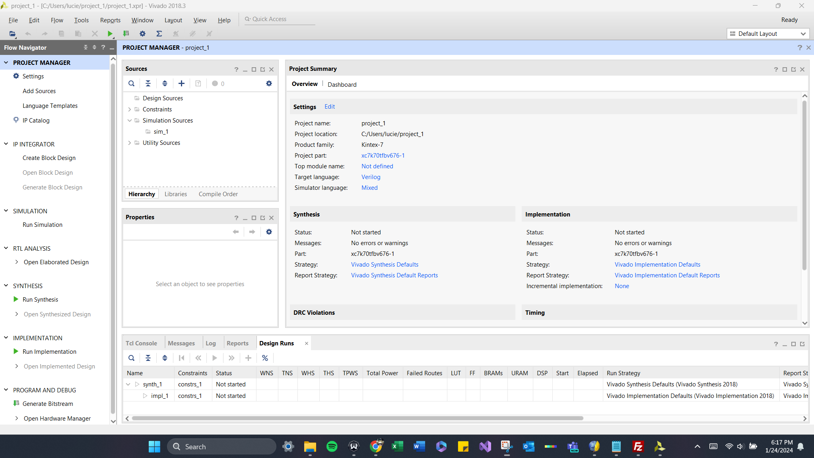Click the Generate Bitstream toolbar icon
This screenshot has height=458, width=814.
(x=126, y=34)
